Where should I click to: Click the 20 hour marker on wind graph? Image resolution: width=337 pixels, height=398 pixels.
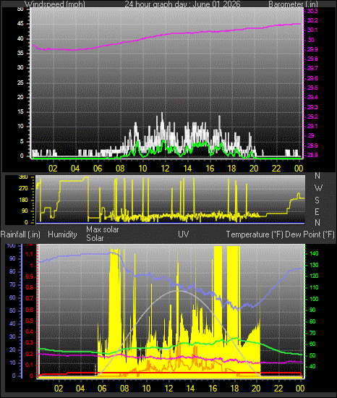pos(254,169)
